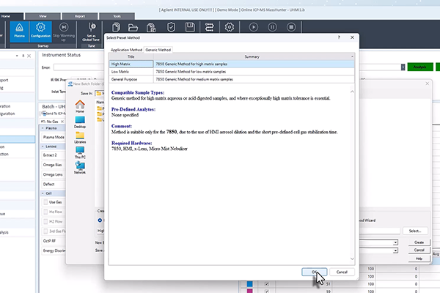The width and height of the screenshot is (440, 293).
Task: Click the pause button icon
Action: coord(272,27)
